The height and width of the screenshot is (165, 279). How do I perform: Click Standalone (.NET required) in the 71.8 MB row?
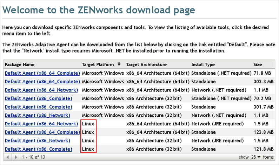[221, 73]
